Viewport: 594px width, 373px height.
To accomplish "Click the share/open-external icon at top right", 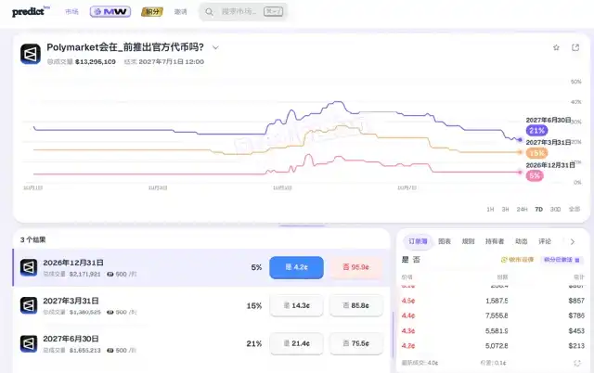I will click(x=575, y=47).
